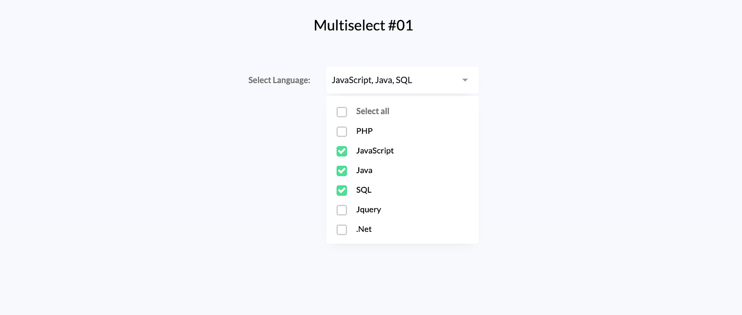The image size is (742, 315).
Task: Check the PHP checkbox
Action: (x=341, y=131)
